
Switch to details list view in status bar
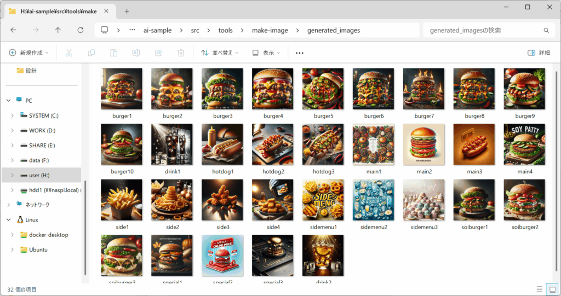tap(540, 289)
